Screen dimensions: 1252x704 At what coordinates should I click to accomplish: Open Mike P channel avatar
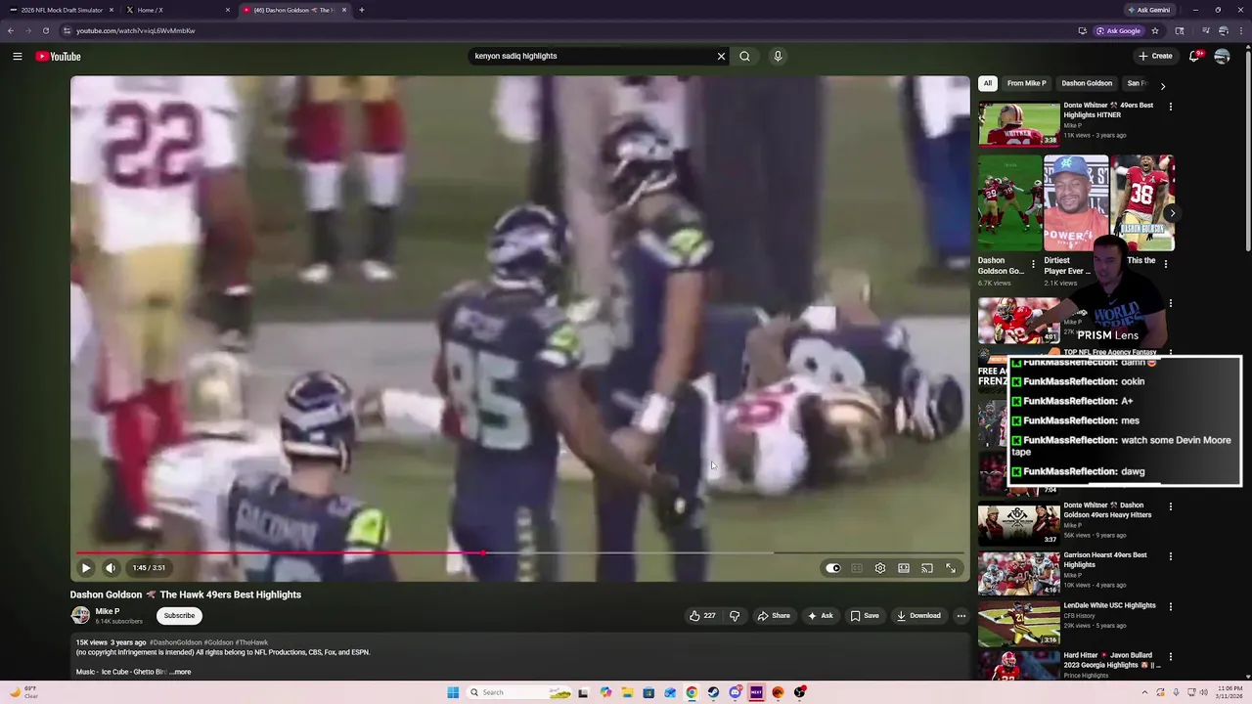(80, 616)
